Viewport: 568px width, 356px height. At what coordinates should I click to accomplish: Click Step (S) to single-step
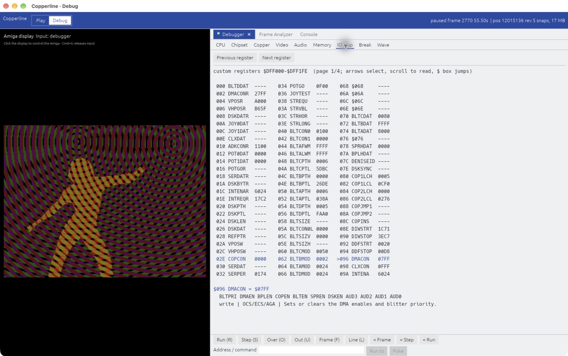click(x=250, y=340)
